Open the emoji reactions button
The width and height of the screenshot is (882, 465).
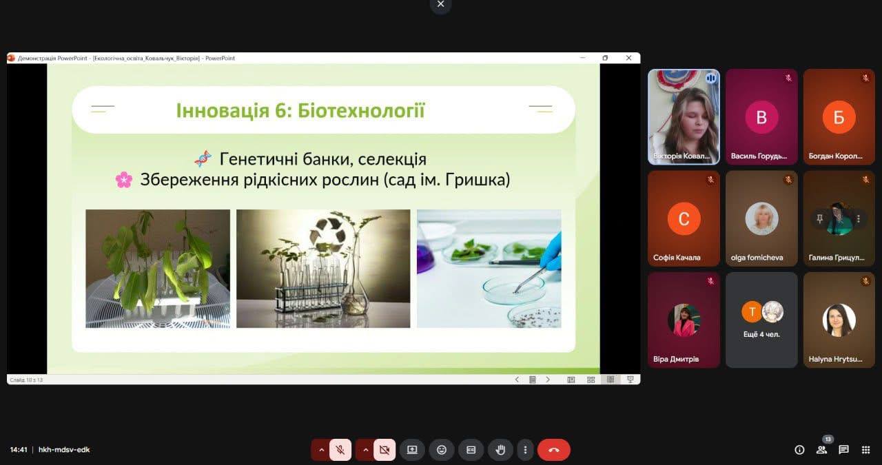tap(442, 450)
